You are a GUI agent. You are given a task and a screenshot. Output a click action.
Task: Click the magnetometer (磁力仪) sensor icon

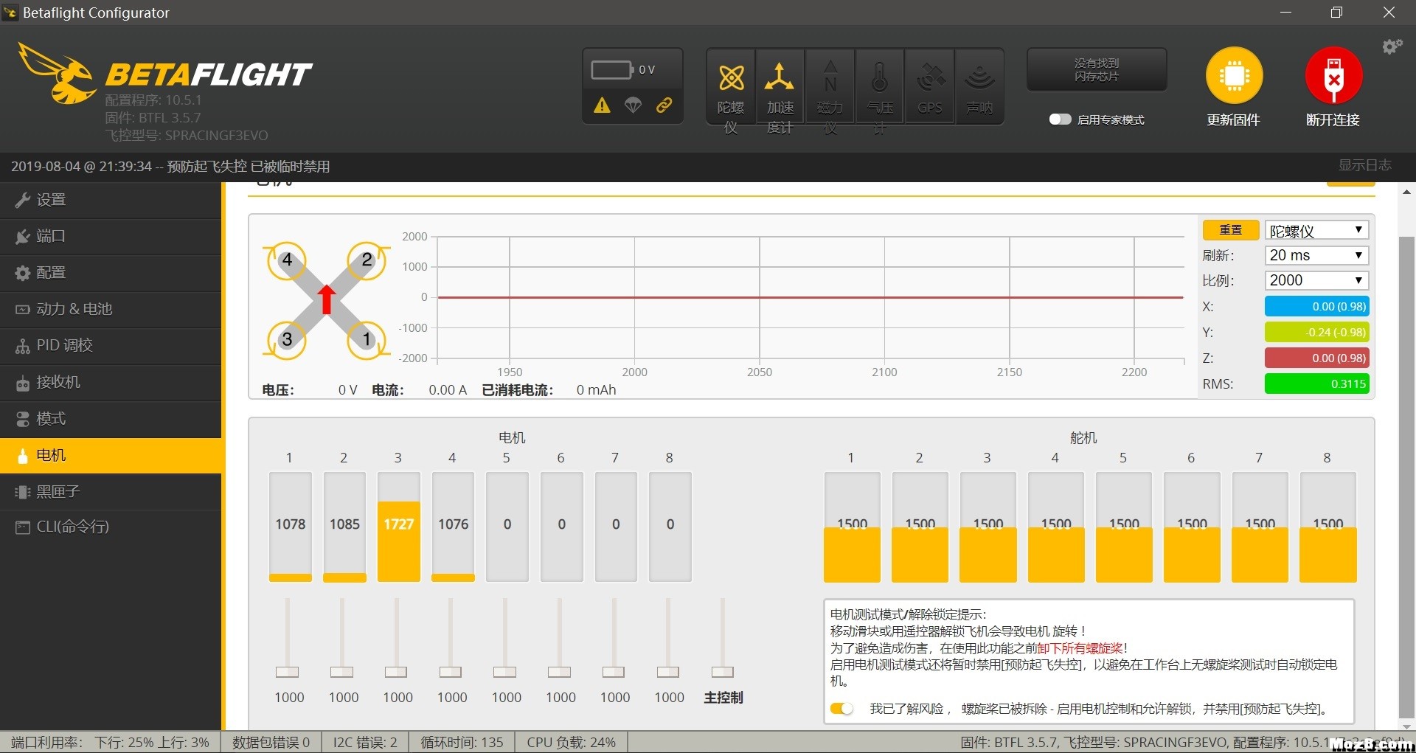830,89
